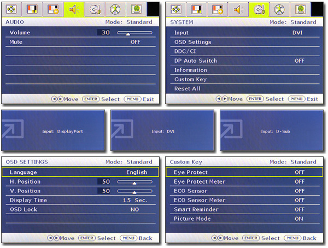Click MENU Exit button in SYSTEM footer
Image resolution: width=328 pixels, height=248 pixels.
click(303, 99)
